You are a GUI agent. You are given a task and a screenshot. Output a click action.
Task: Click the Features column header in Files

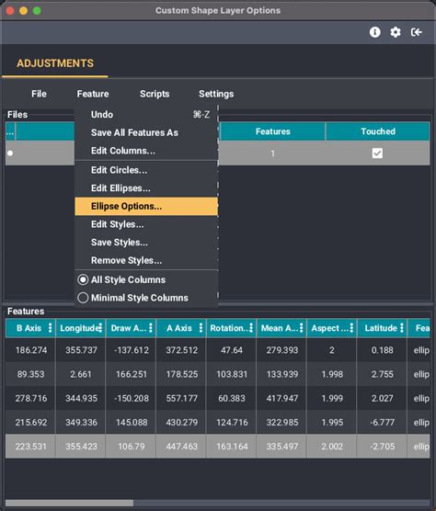pos(272,131)
